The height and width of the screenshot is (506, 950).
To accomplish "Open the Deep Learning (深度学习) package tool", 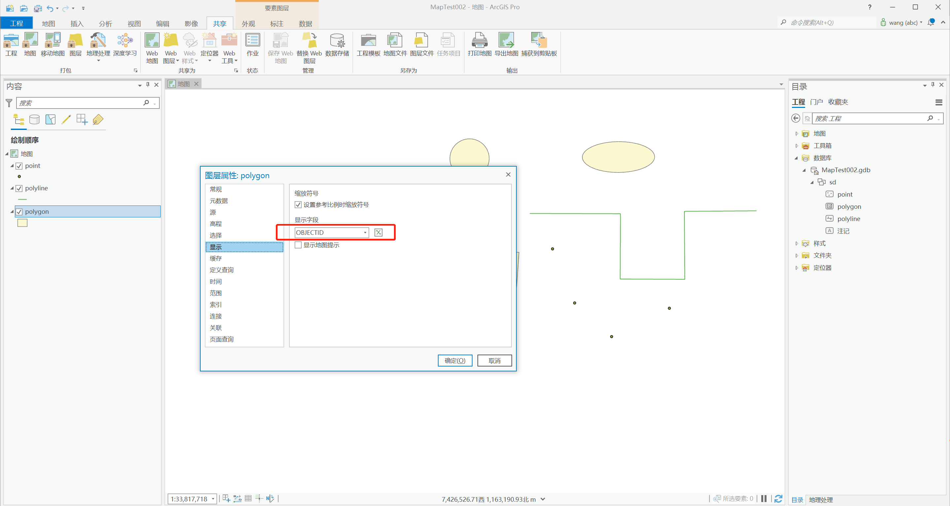I will 125,41.
